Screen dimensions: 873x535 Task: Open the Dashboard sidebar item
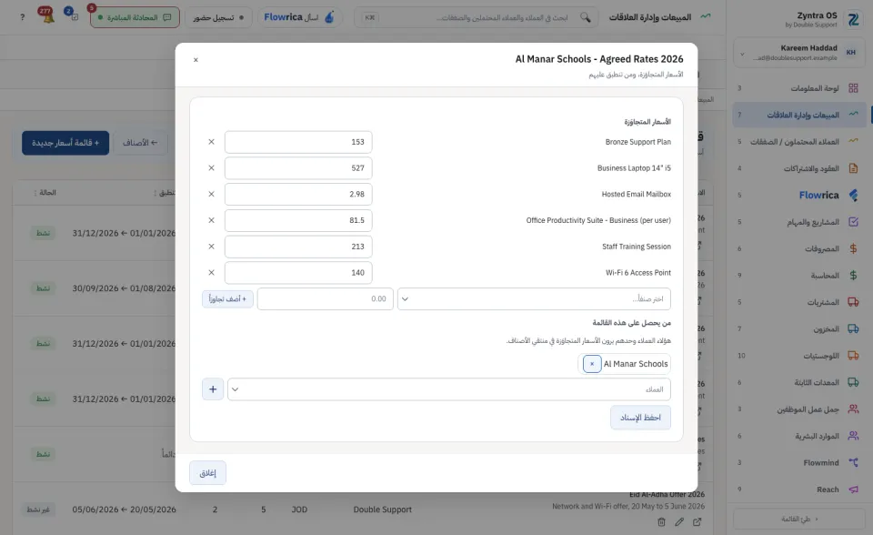tap(799, 88)
